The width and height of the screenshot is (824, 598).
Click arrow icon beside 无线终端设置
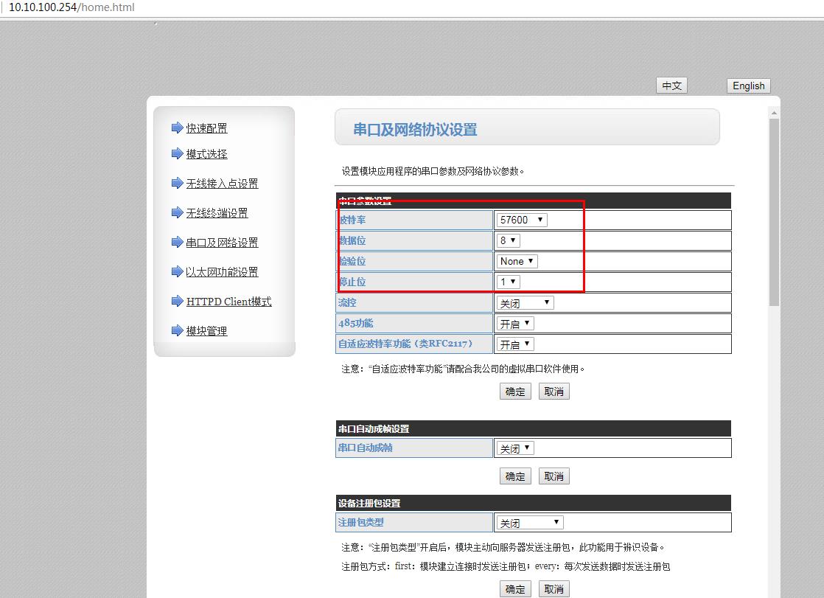[177, 213]
